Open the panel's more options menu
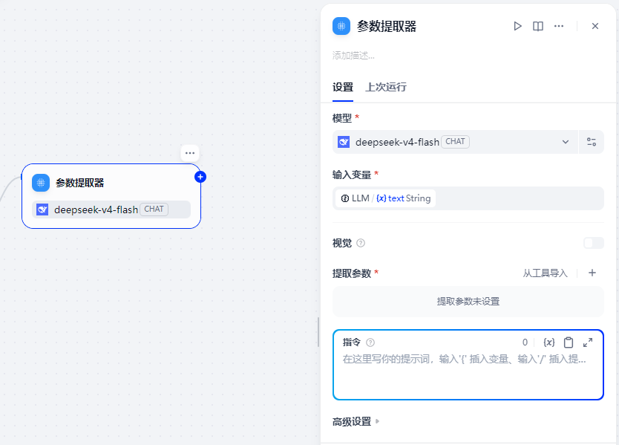619x445 pixels. pos(559,26)
